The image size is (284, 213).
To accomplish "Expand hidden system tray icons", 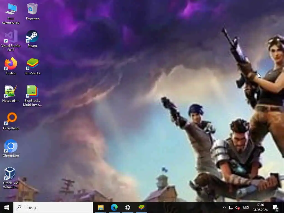I will (x=224, y=207).
